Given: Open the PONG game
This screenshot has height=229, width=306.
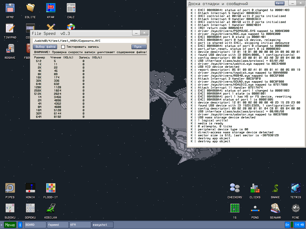Looking at the screenshot, I should click(x=255, y=208).
